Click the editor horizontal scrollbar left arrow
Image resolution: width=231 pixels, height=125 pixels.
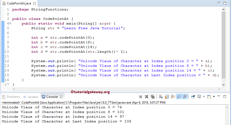14,89
